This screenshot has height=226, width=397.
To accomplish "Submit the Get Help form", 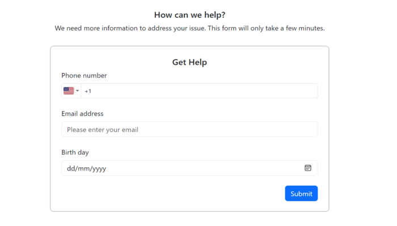I will (x=301, y=193).
